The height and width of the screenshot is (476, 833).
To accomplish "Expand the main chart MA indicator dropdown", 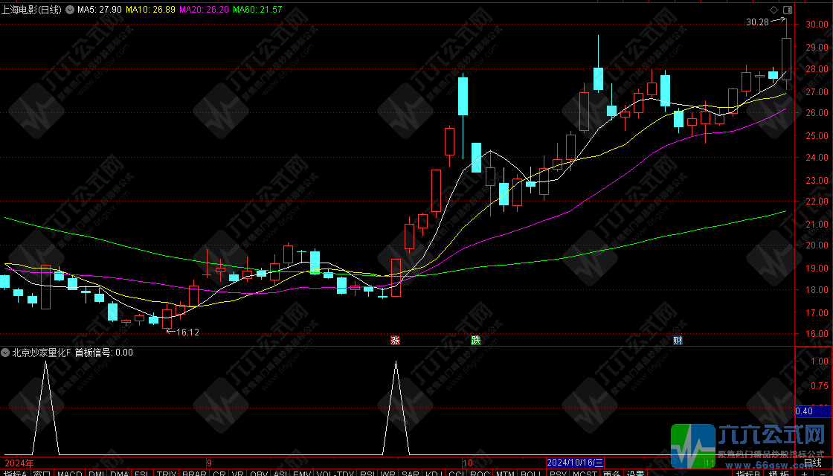I will pos(70,10).
